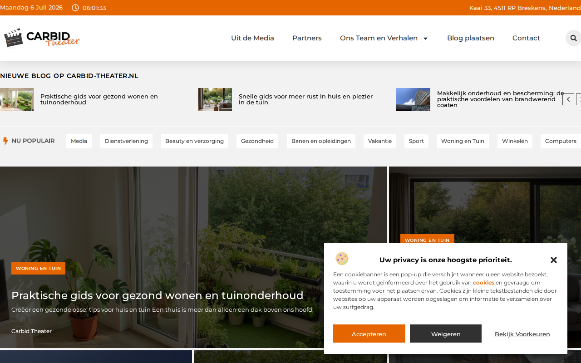Click the address Kaai 33 Breskens text
Viewport: 581px width, 363px height.
coord(525,8)
